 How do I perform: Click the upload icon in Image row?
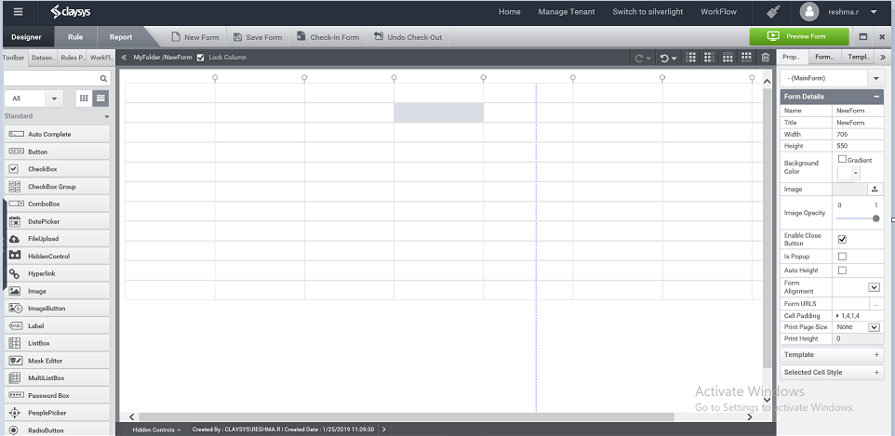pos(875,189)
